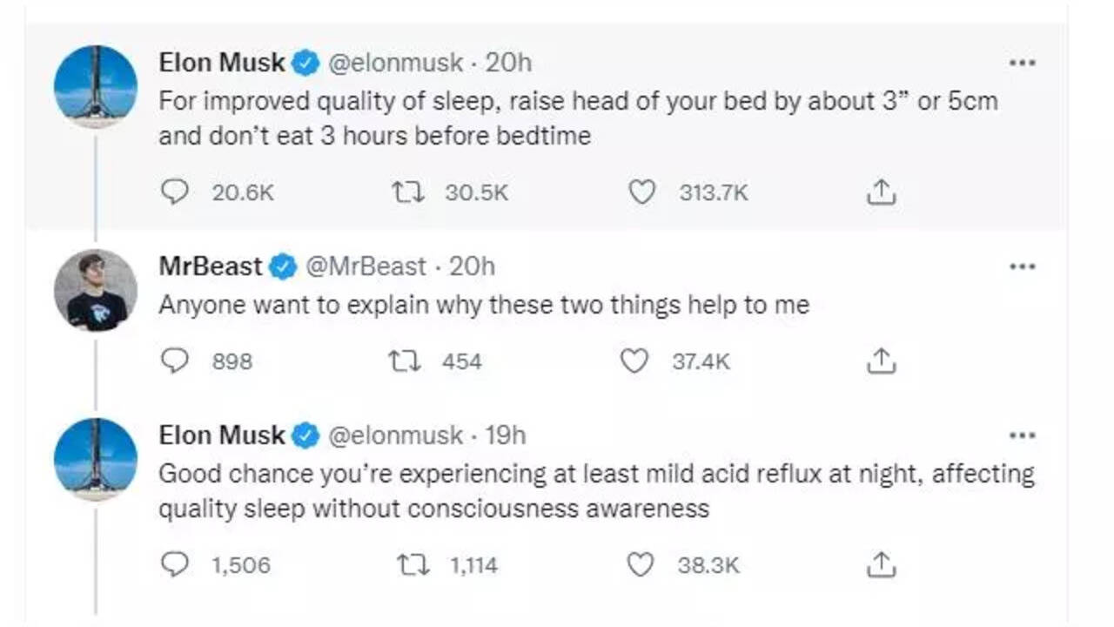Viewport: 1114px width, 627px height.
Task: Share MrBeast's tweet
Action: [882, 361]
